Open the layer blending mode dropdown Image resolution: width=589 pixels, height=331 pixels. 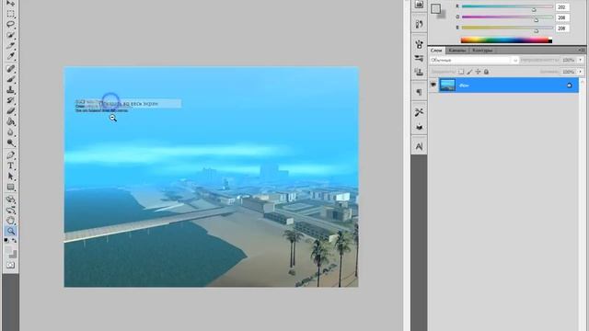475,60
